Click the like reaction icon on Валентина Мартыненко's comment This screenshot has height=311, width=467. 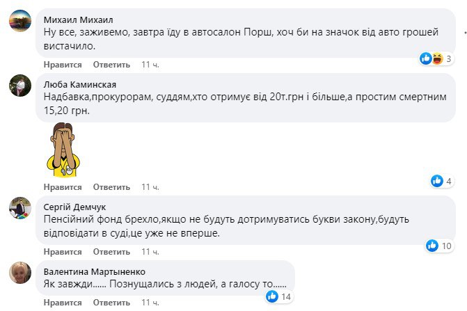coord(272,296)
